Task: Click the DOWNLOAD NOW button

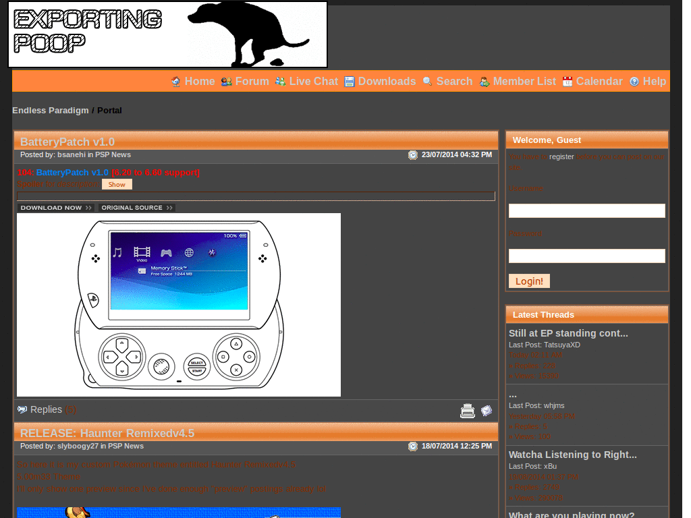Action: tap(56, 208)
